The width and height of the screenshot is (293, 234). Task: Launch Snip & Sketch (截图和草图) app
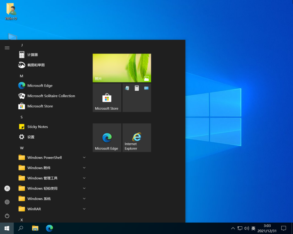tap(36, 65)
